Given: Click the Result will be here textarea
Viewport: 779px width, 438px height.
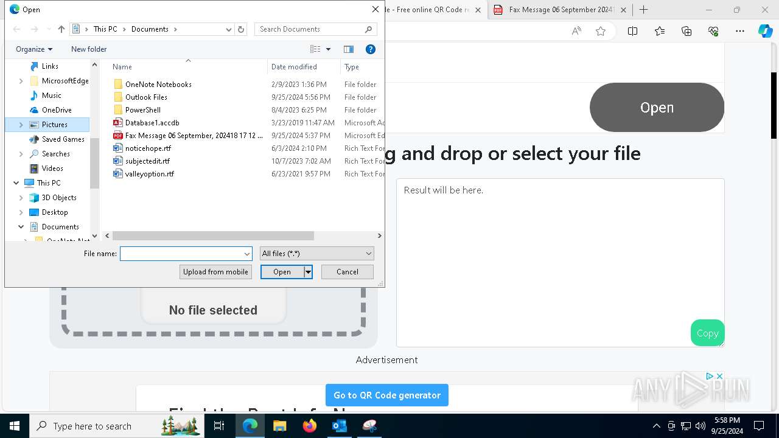Looking at the screenshot, I should click(560, 263).
